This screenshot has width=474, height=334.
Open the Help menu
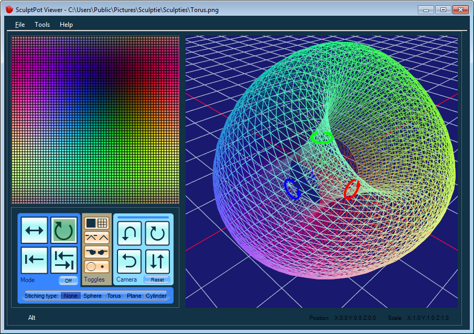click(66, 25)
